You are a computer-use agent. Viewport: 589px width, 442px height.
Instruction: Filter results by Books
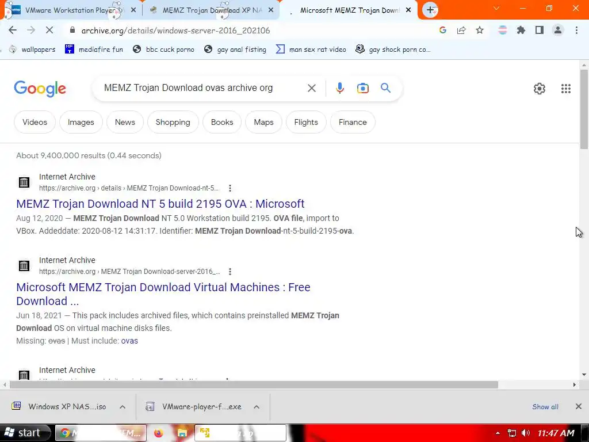[x=222, y=122]
